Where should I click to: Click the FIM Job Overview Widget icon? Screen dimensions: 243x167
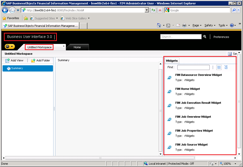pos(170,119)
